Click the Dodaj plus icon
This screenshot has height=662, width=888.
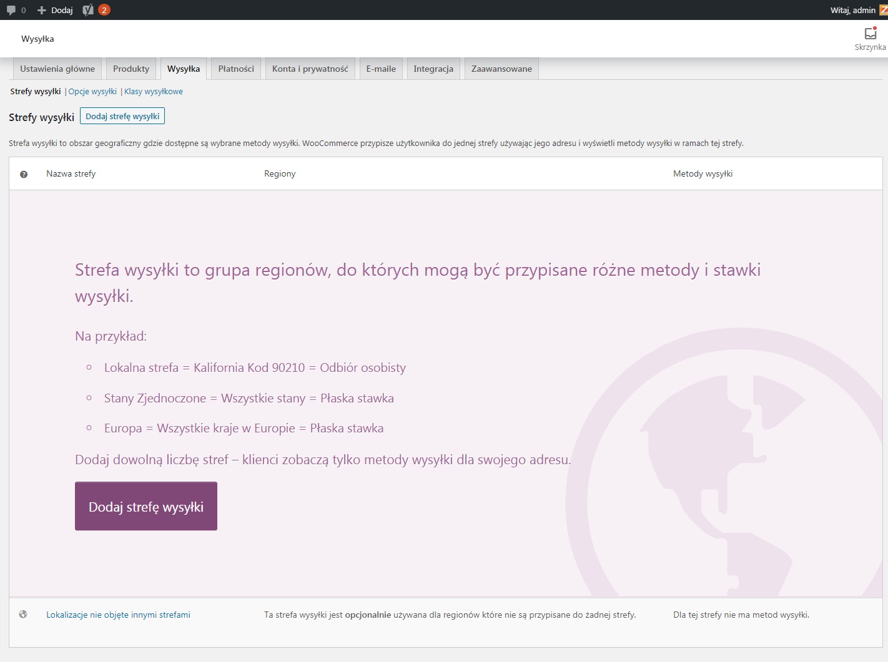[42, 10]
